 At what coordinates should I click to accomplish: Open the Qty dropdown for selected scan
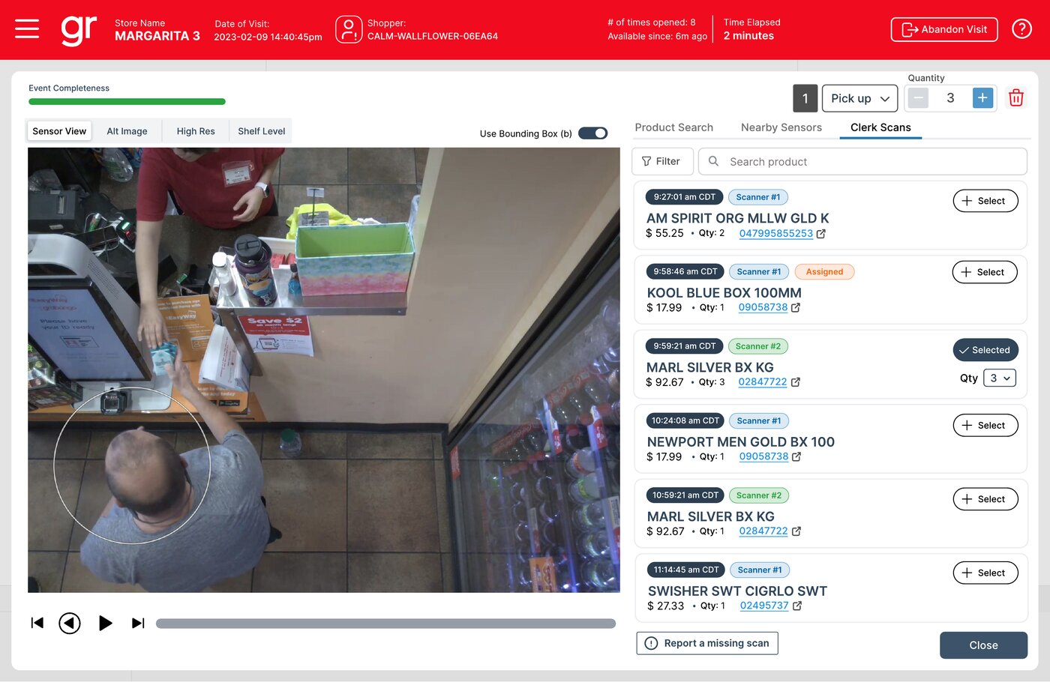(1000, 378)
